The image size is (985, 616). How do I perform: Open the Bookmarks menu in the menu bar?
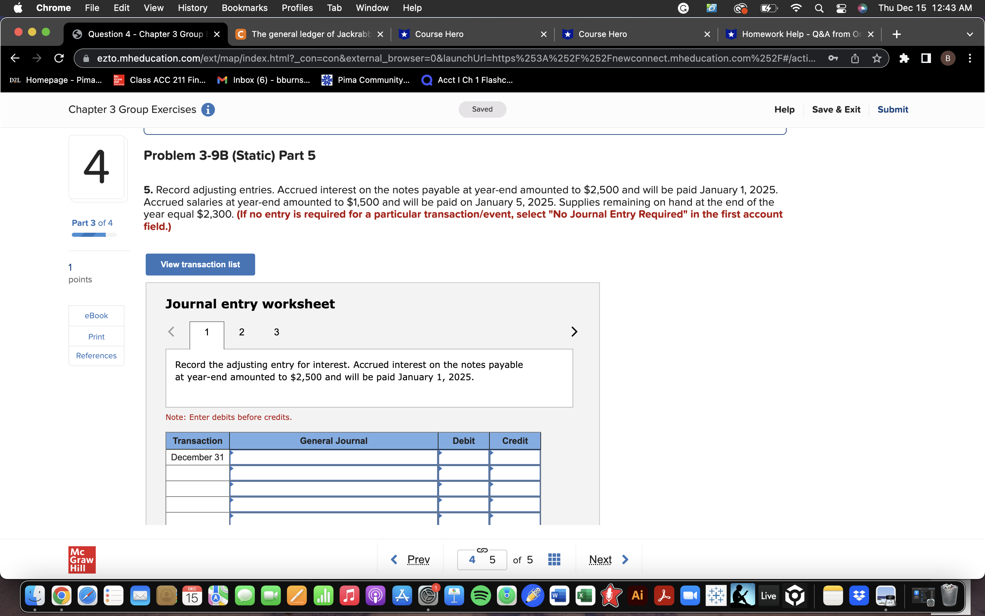[245, 8]
